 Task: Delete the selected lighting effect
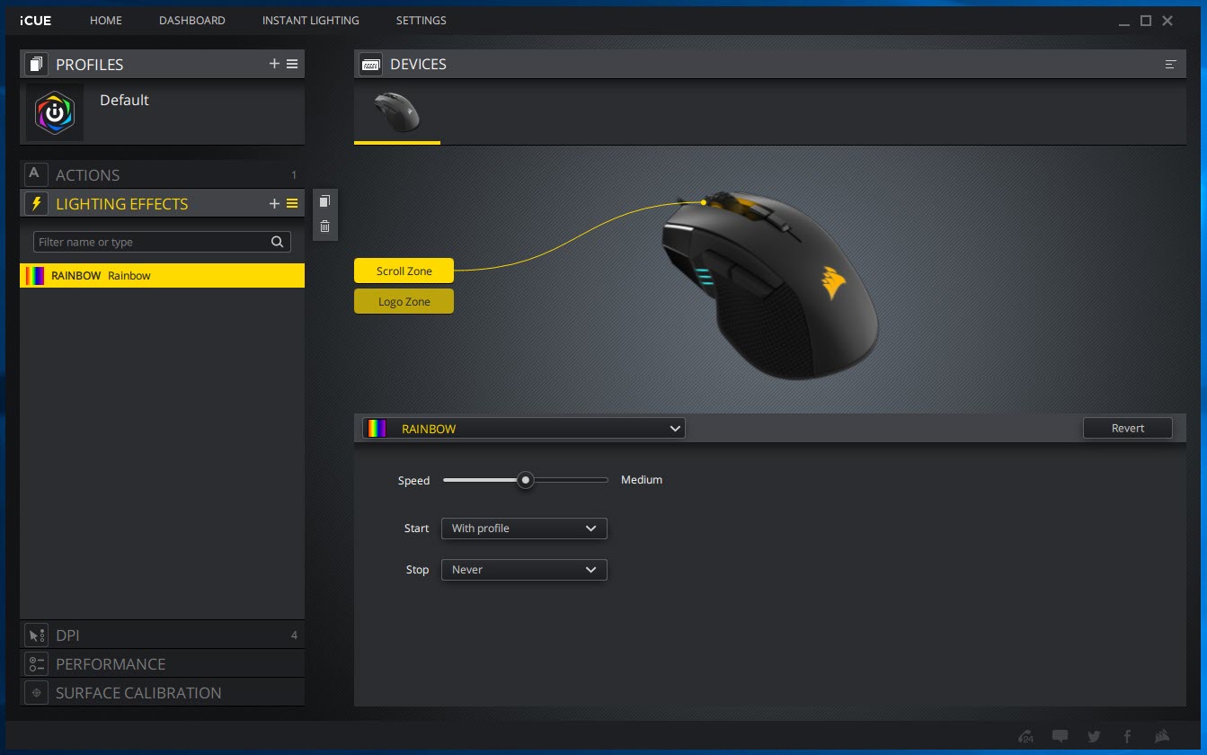[325, 226]
